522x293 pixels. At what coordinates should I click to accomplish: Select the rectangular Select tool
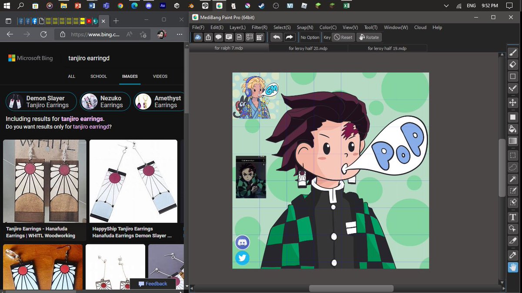tap(513, 155)
